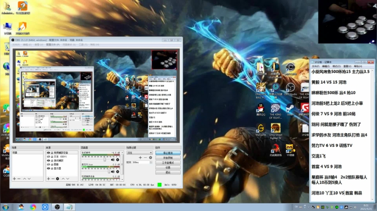377x211 pixels.
Task: Click Notepad vertical scrollbar
Action: tap(372, 135)
